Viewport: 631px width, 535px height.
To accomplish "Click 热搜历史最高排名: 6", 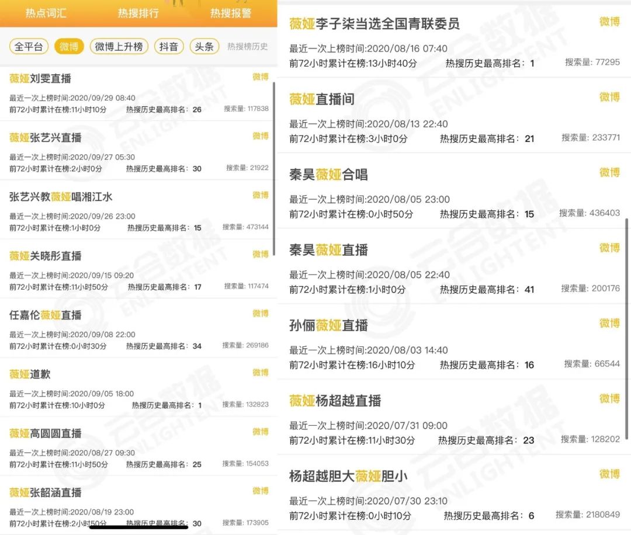I will tap(489, 516).
